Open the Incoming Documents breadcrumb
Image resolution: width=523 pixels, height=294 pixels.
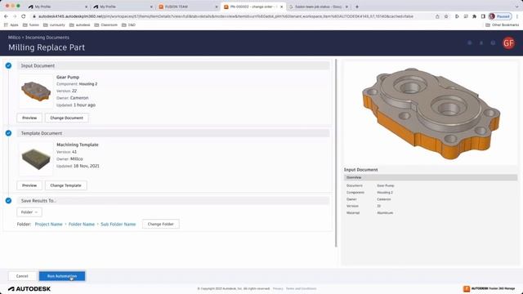point(47,38)
